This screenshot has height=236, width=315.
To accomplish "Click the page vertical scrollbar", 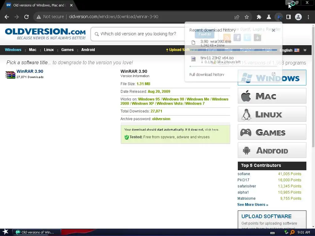I will point(313,86).
